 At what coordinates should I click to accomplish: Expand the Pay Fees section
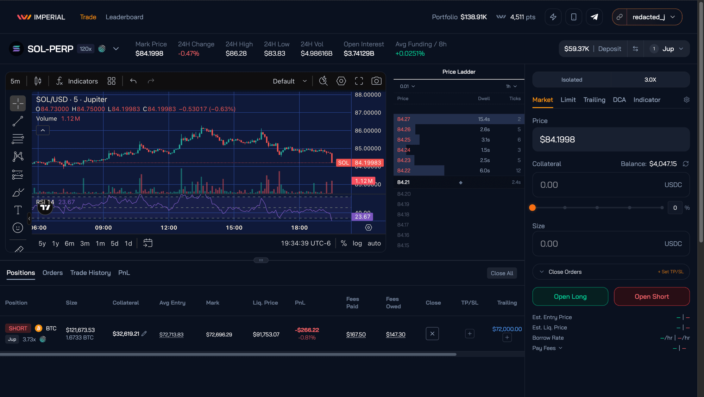click(547, 348)
